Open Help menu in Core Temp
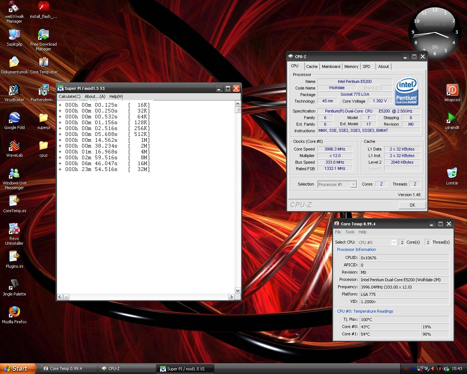 coord(363,232)
